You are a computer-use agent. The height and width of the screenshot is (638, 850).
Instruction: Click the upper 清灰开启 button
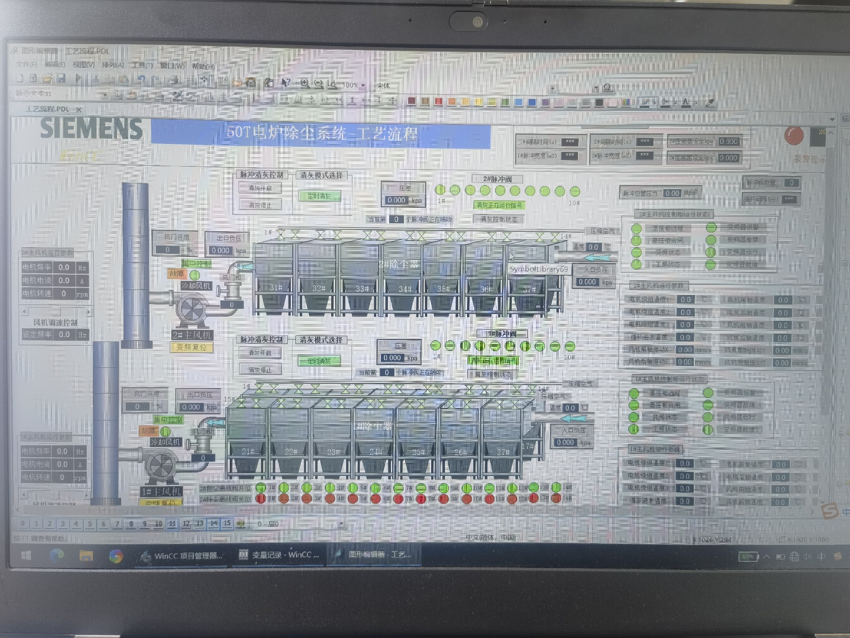[x=260, y=188]
